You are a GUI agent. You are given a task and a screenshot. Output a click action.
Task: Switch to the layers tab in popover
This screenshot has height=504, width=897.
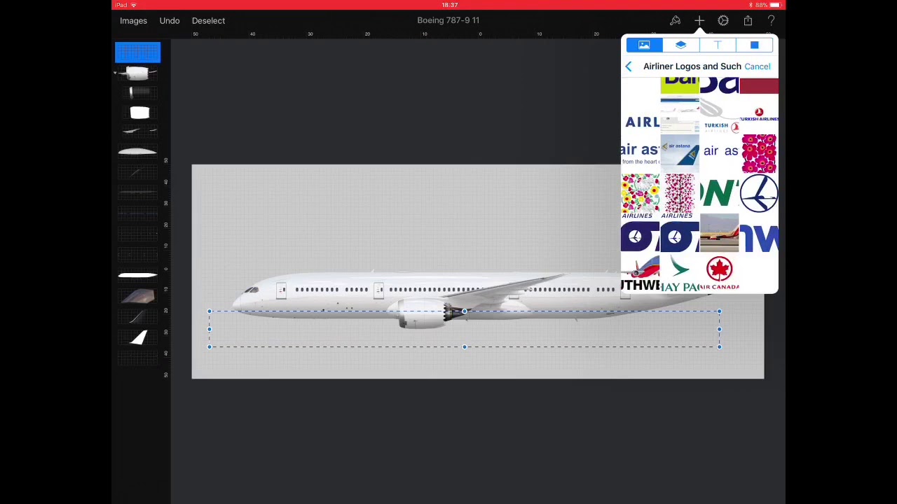pos(680,45)
